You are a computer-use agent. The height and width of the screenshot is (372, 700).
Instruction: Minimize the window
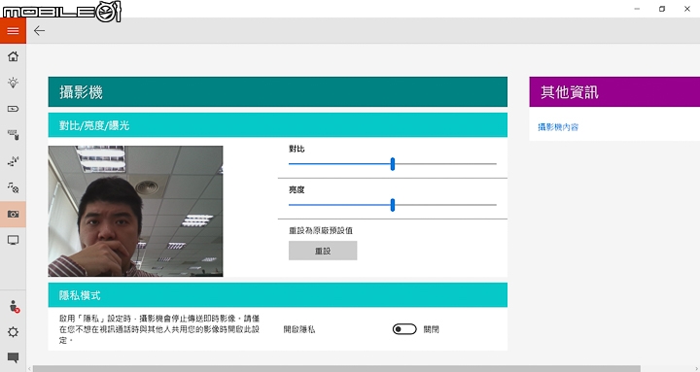[637, 9]
